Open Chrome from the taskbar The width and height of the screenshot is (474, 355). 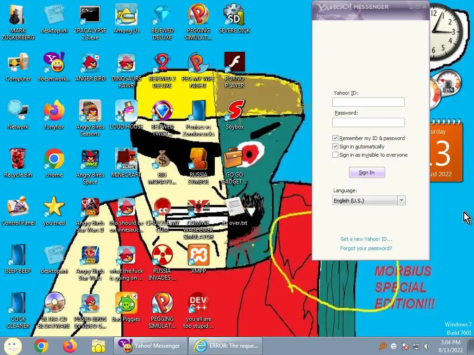(41, 346)
